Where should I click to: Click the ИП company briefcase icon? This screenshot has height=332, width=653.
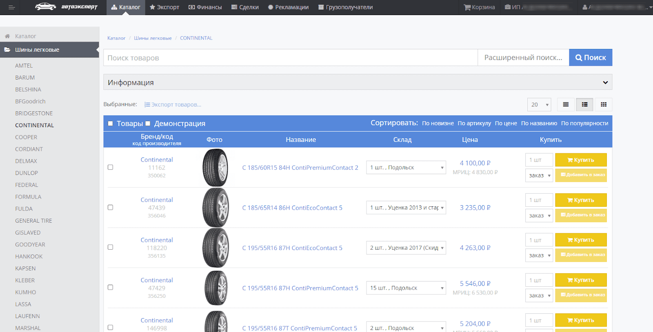(x=508, y=7)
